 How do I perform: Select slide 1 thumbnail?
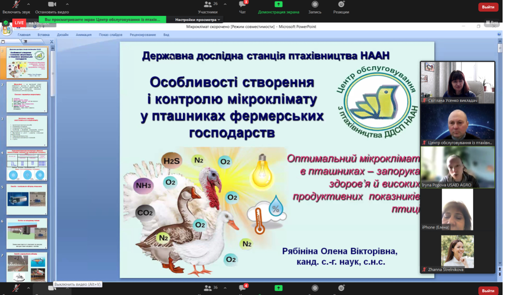pyautogui.click(x=27, y=63)
